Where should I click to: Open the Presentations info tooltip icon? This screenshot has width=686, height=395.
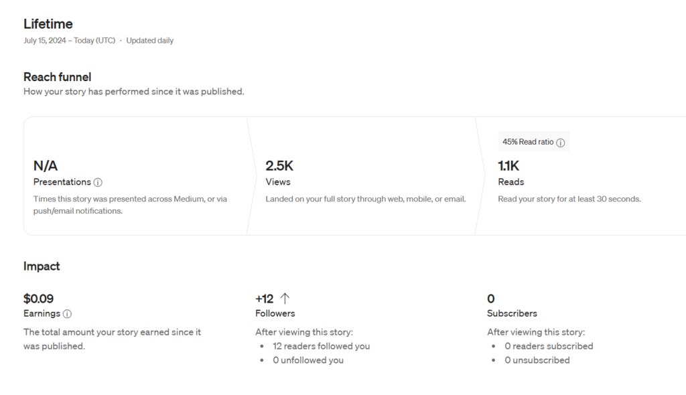(98, 182)
